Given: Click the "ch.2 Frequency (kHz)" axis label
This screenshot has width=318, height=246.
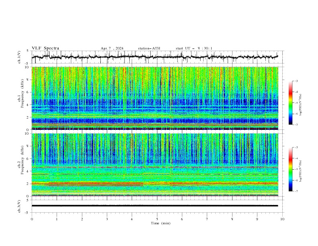Looking at the screenshot, I should pos(21,160).
